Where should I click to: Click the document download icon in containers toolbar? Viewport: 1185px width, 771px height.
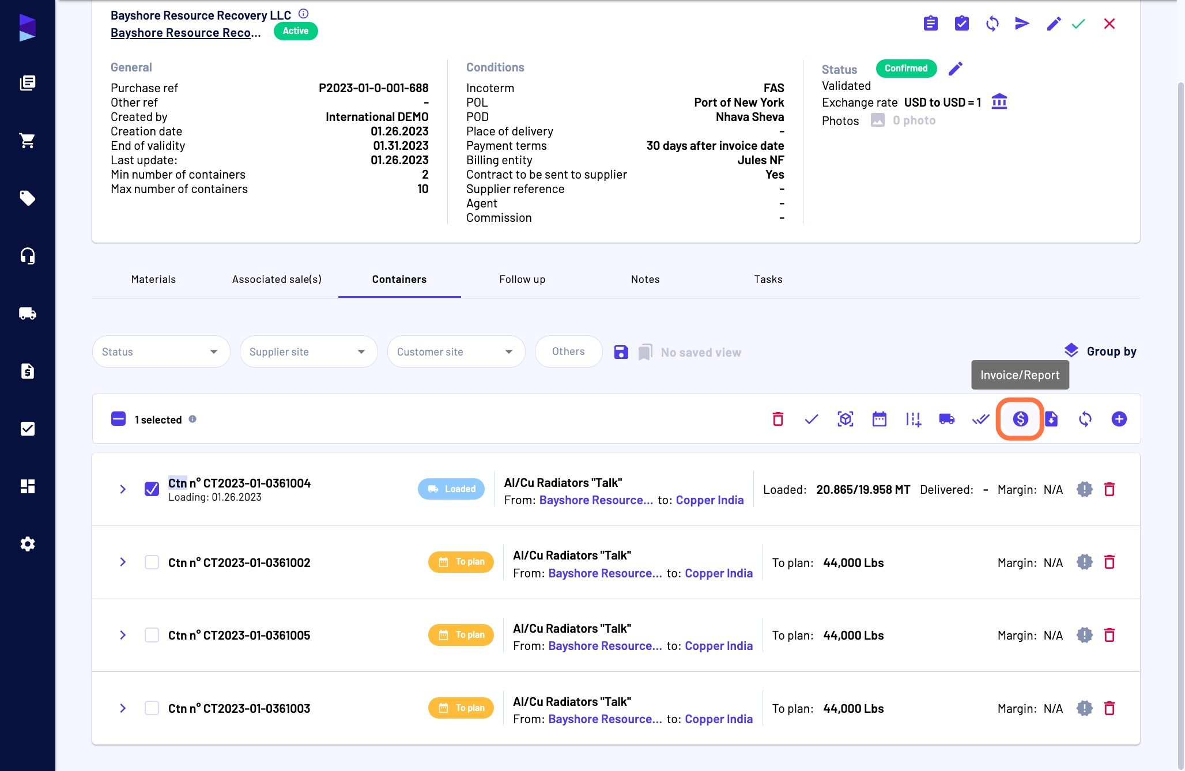1051,419
